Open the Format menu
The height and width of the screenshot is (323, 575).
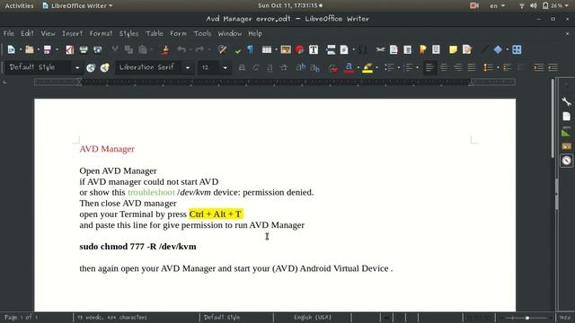[101, 33]
